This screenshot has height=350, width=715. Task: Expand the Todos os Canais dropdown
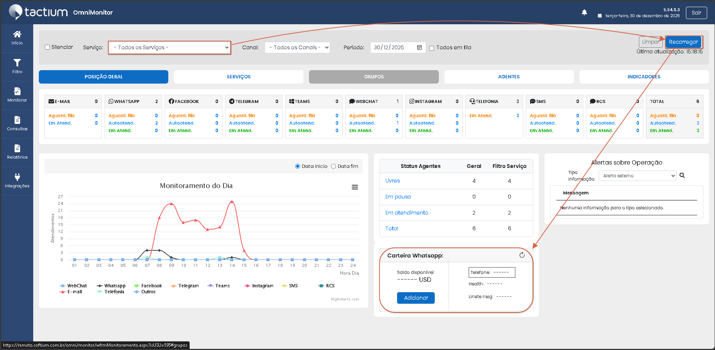[297, 48]
